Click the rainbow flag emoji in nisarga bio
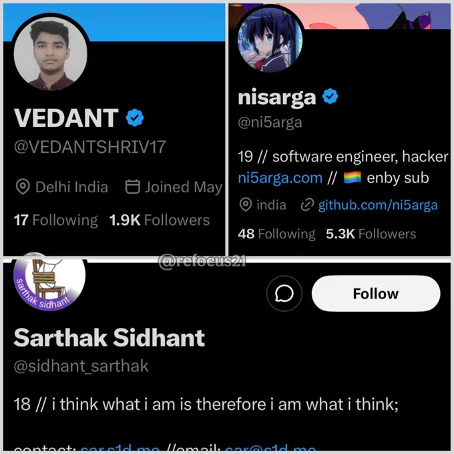 (352, 178)
